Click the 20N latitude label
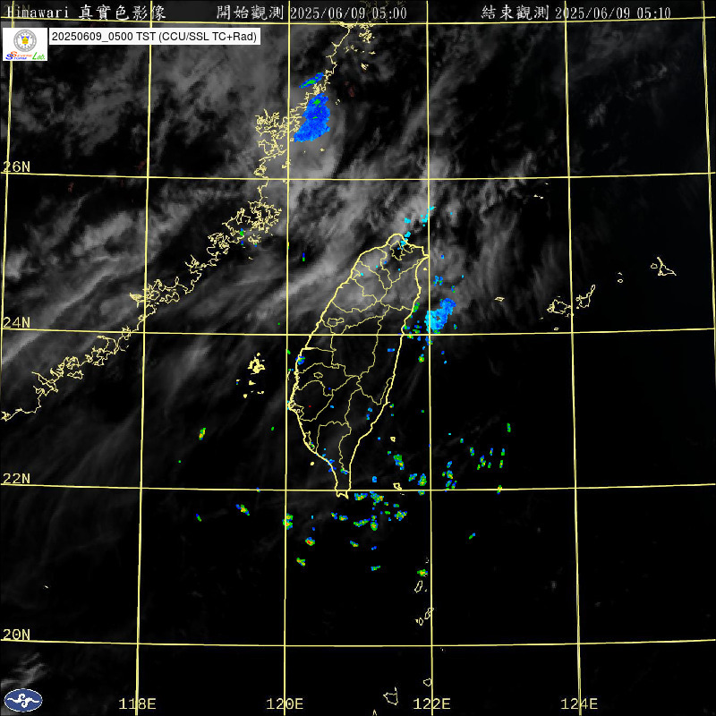 pos(16,634)
